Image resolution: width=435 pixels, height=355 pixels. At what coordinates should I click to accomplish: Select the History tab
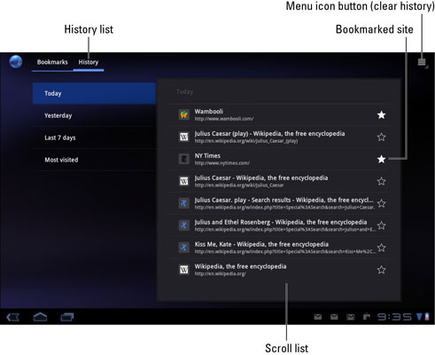[89, 62]
